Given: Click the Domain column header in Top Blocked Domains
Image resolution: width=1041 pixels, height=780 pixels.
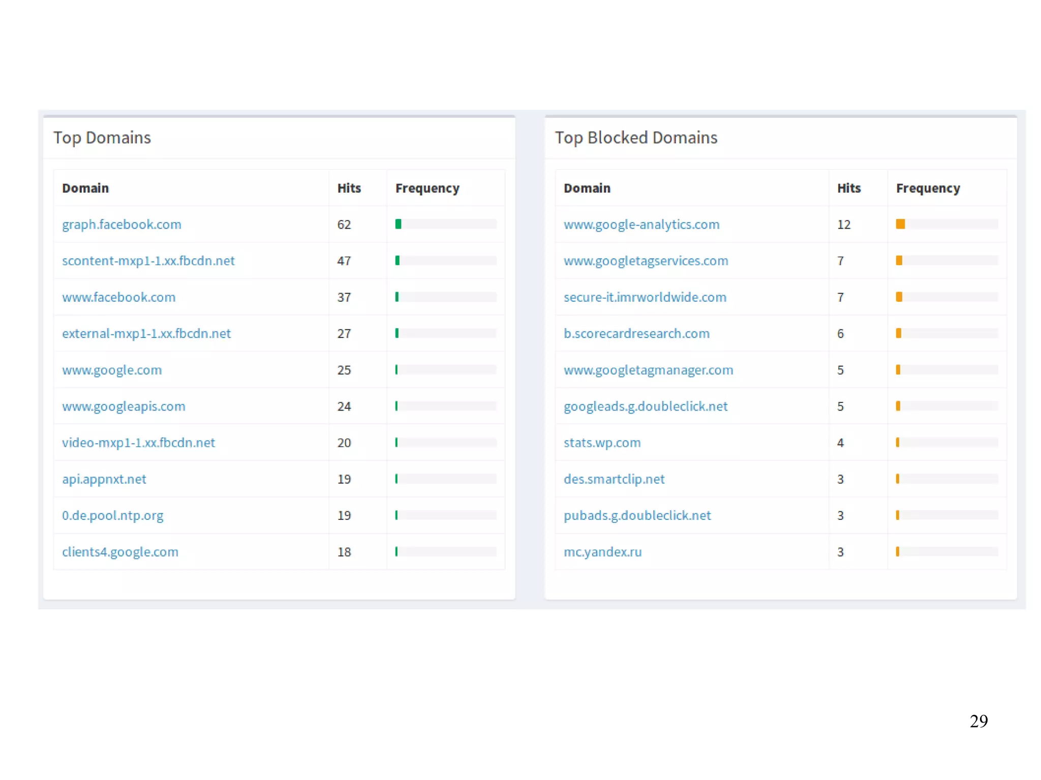Looking at the screenshot, I should tap(587, 188).
